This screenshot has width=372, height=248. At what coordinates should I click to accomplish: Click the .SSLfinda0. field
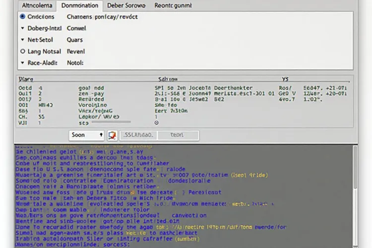137,135
